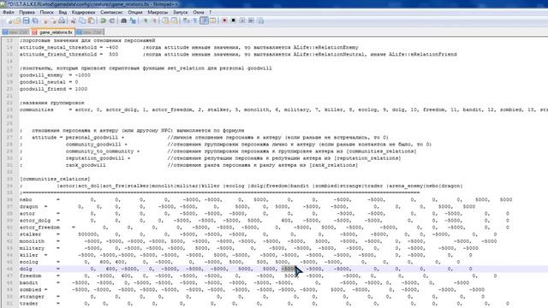Image resolution: width=548 pixels, height=308 pixels.
Task: Click the Close document toolbar icon
Action: pyautogui.click(x=45, y=21)
